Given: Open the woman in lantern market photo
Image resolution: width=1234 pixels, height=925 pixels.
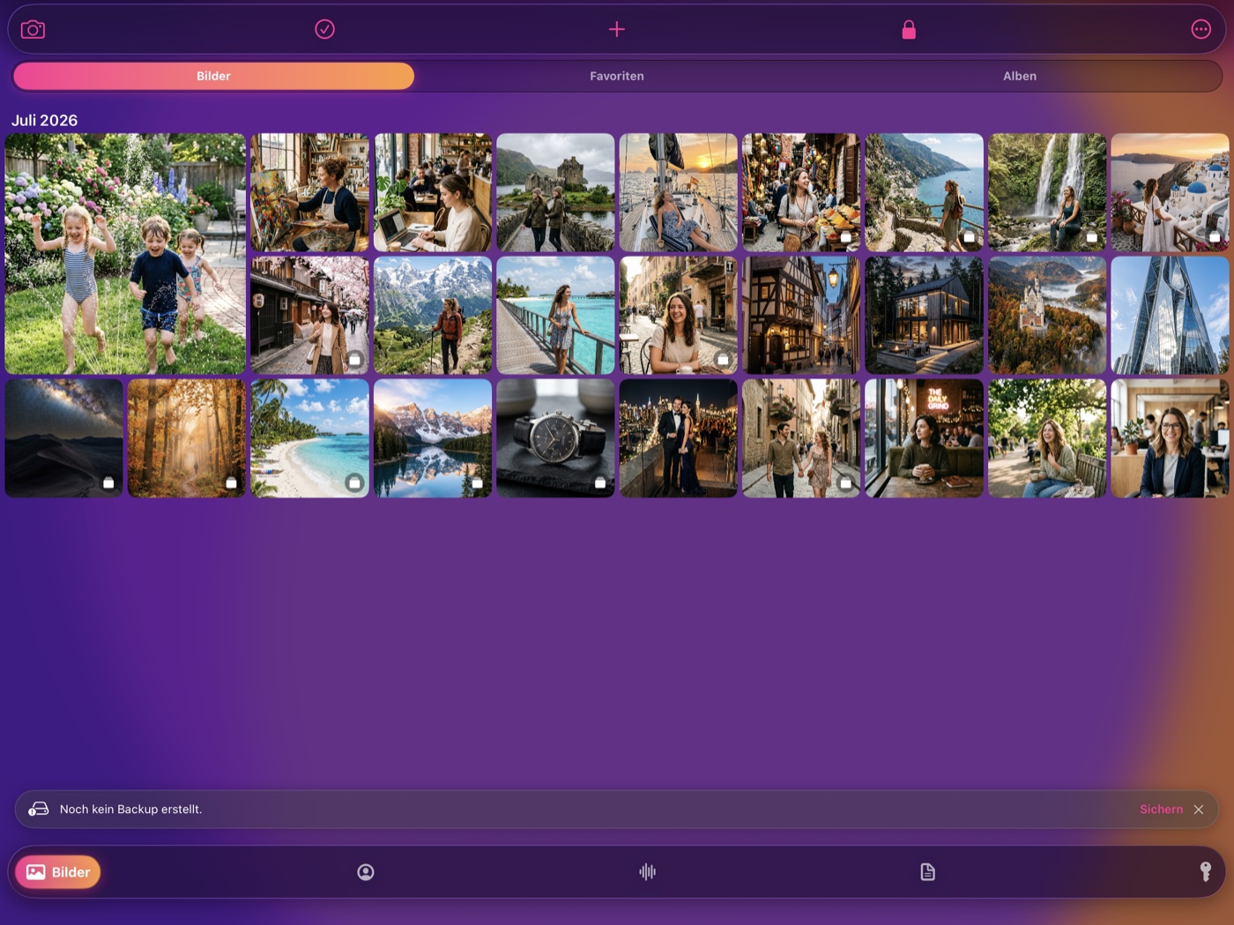Looking at the screenshot, I should coord(801,192).
